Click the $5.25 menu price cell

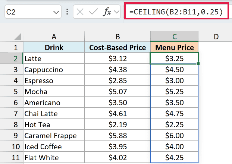(x=174, y=92)
